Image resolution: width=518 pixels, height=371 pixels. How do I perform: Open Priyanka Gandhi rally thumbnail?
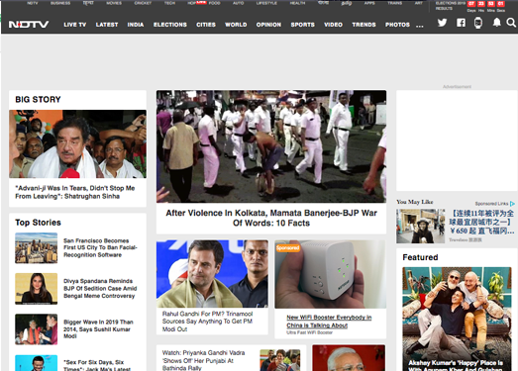(280, 360)
